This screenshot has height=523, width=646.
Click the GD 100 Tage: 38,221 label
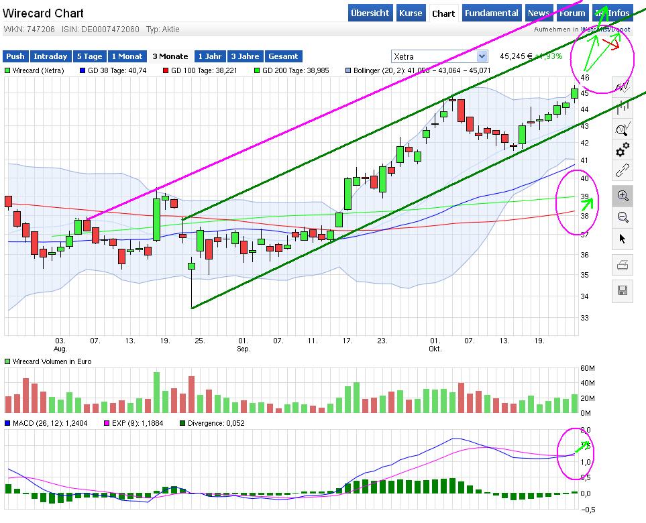coord(204,71)
